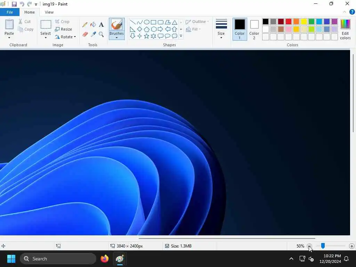Pick the Rectangle shape
This screenshot has width=356, height=267.
pos(153,22)
